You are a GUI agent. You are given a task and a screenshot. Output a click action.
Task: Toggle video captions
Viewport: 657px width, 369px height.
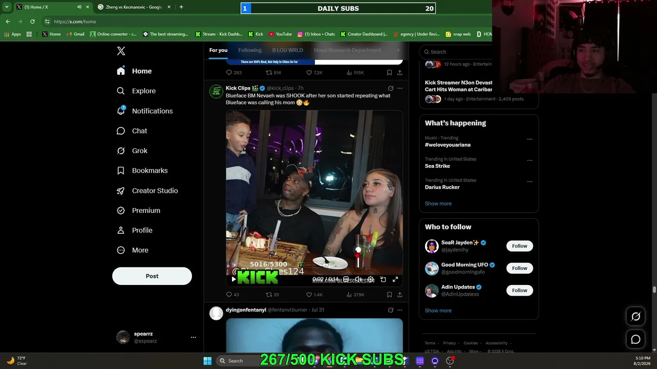click(346, 279)
